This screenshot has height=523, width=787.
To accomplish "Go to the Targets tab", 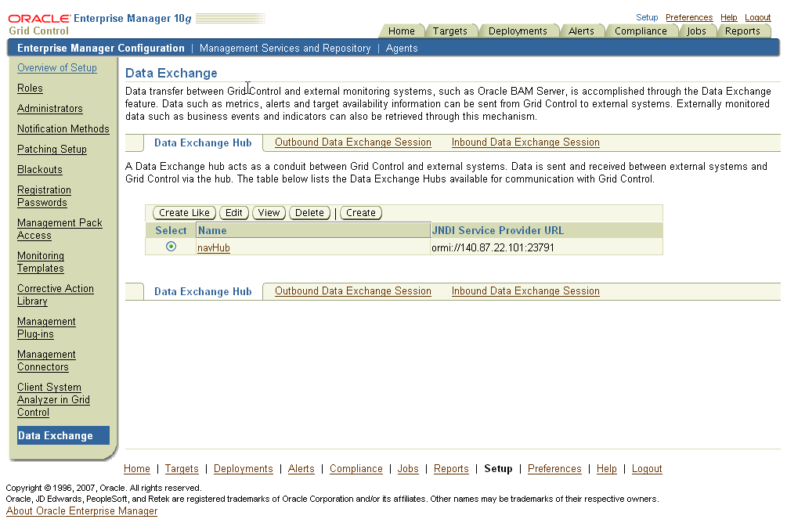I will (x=449, y=31).
